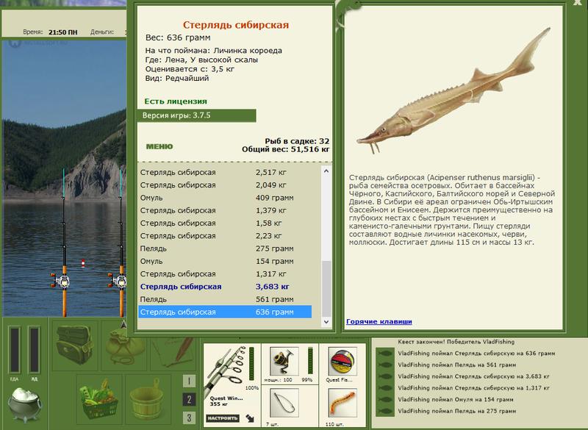Open the МЕНЮ item

(x=159, y=146)
